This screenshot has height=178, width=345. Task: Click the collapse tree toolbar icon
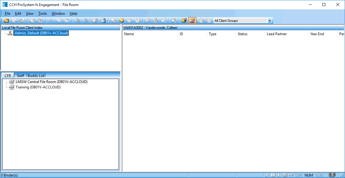pos(85,20)
